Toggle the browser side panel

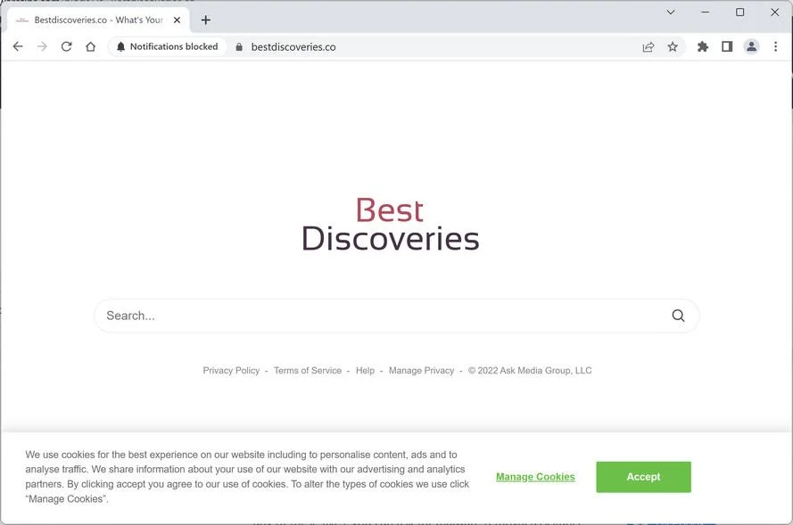point(727,47)
